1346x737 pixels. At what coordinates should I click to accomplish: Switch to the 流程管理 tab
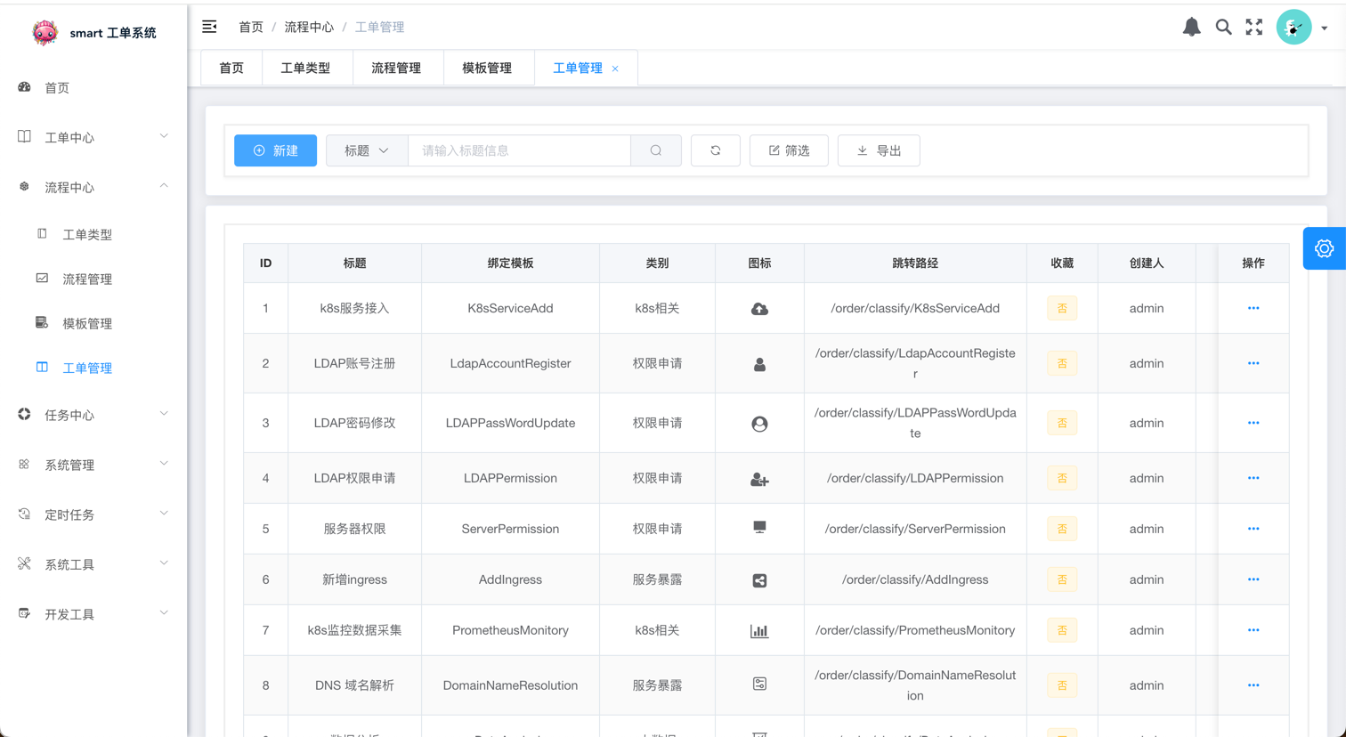coord(396,68)
